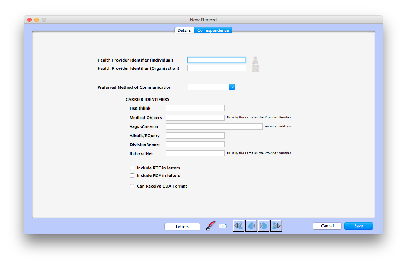Check Can Receive CDA Format
This screenshot has height=267, width=407.
(132, 186)
